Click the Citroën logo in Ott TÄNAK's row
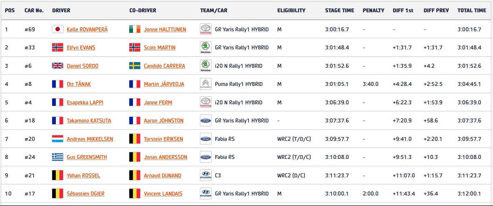The height and width of the screenshot is (206, 493). [206, 84]
